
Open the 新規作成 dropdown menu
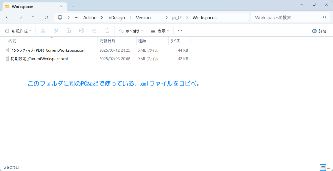[18, 31]
